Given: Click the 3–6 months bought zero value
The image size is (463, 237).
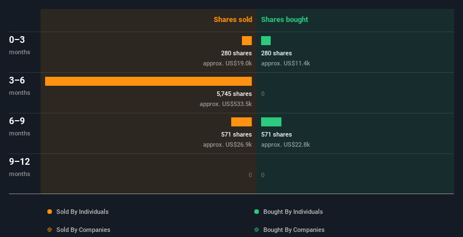Looking at the screenshot, I should tap(263, 94).
